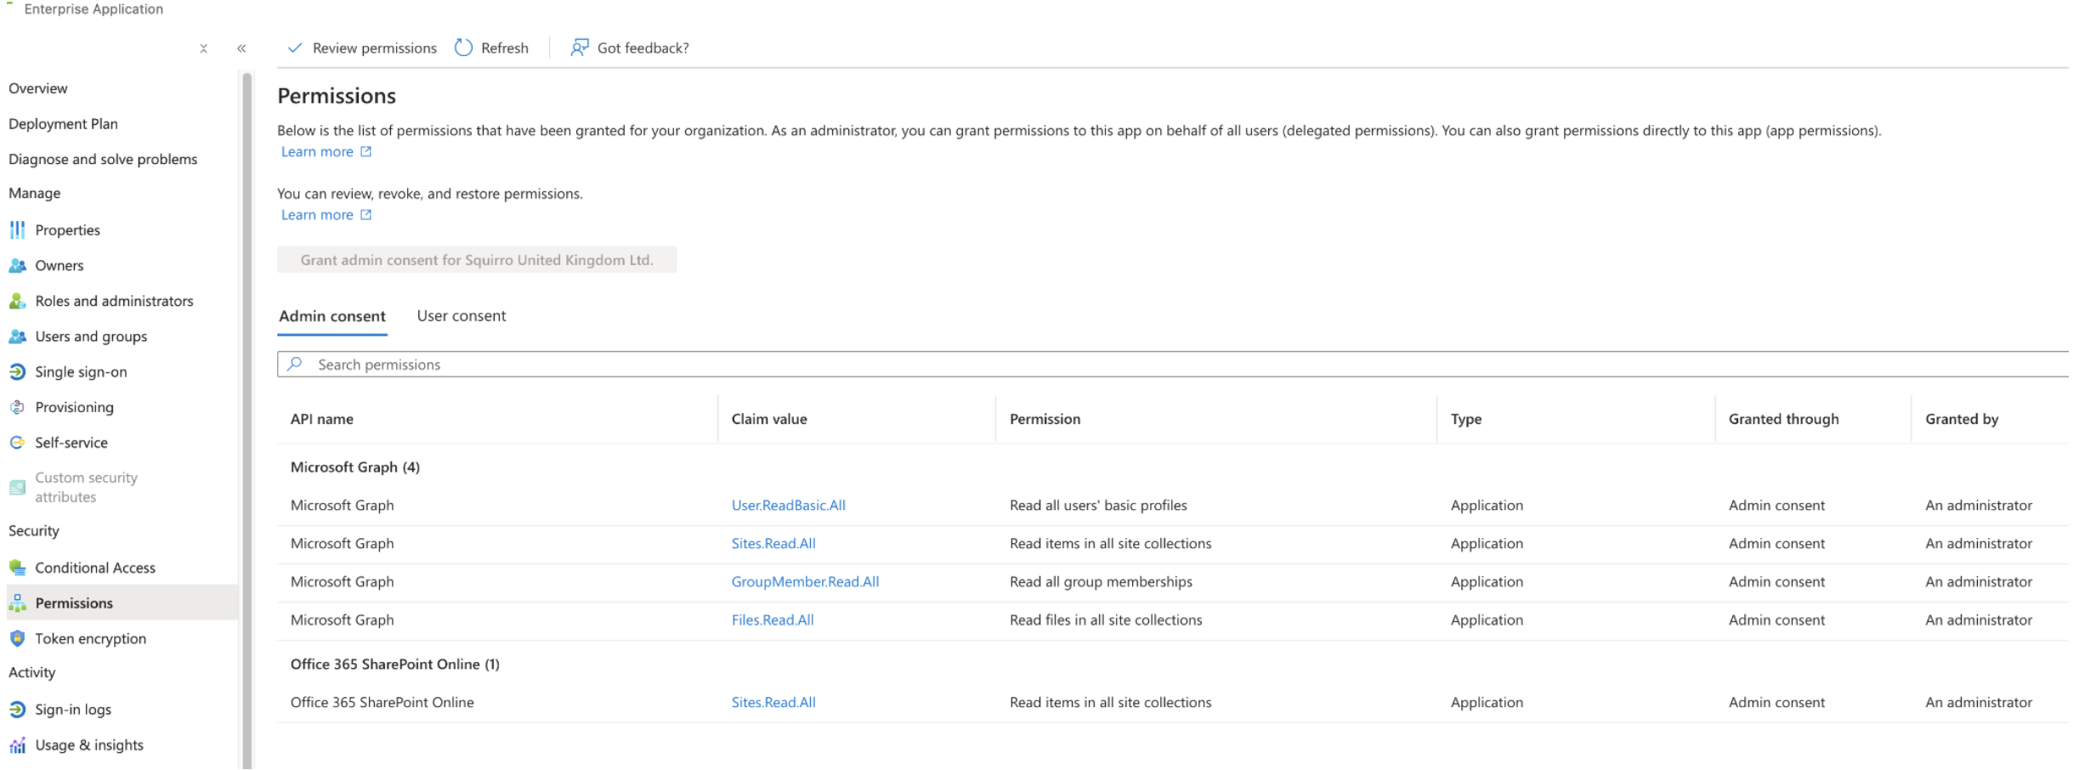Click the Permissions sidebar icon

[17, 603]
